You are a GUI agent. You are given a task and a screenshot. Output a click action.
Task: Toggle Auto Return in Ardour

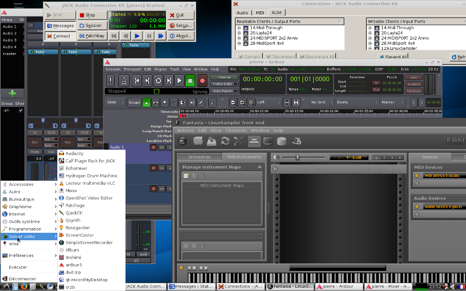(224, 91)
